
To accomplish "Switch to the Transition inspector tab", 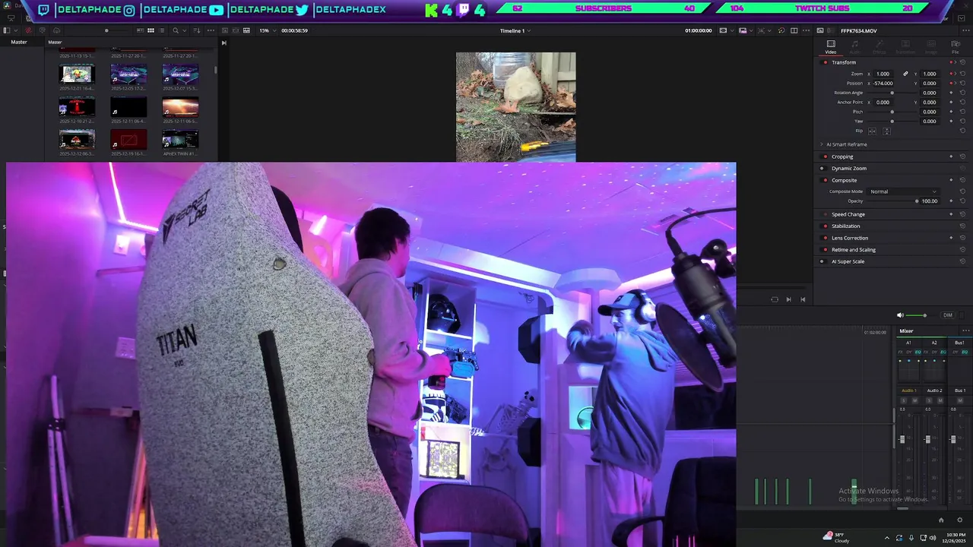I will point(905,47).
